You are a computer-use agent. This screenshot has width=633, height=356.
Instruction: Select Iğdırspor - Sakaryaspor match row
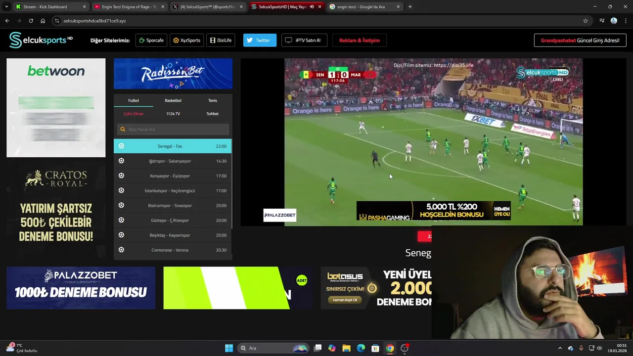[173, 161]
